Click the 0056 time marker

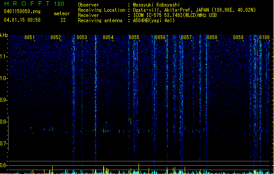(160, 37)
